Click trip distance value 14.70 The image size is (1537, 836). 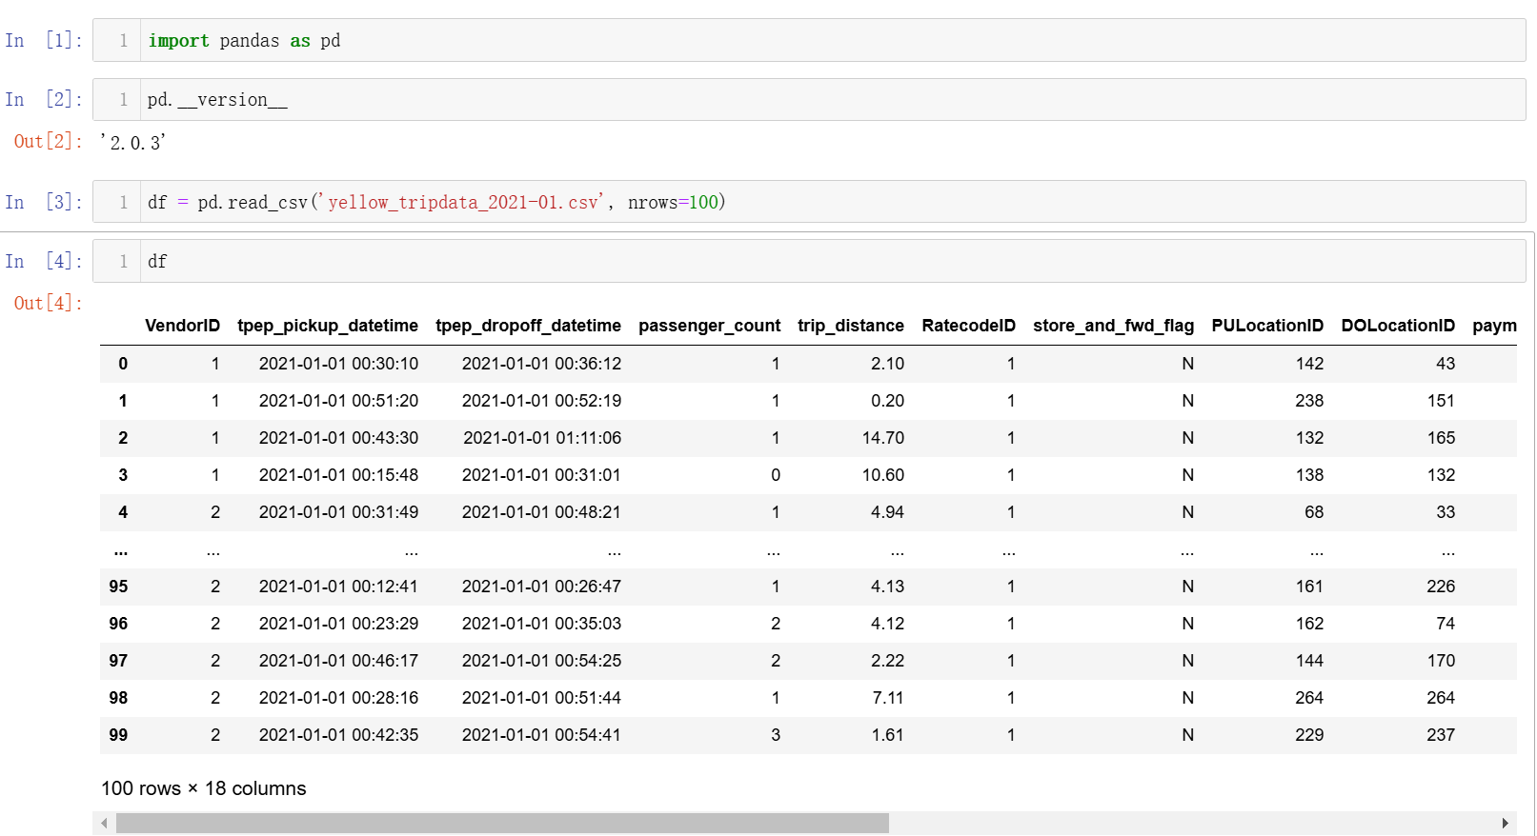pyautogui.click(x=883, y=438)
